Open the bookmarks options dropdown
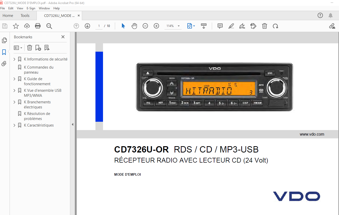 [x=18, y=48]
